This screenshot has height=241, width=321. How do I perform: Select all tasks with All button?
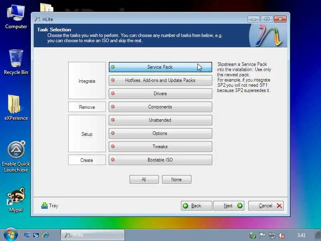[144, 180]
